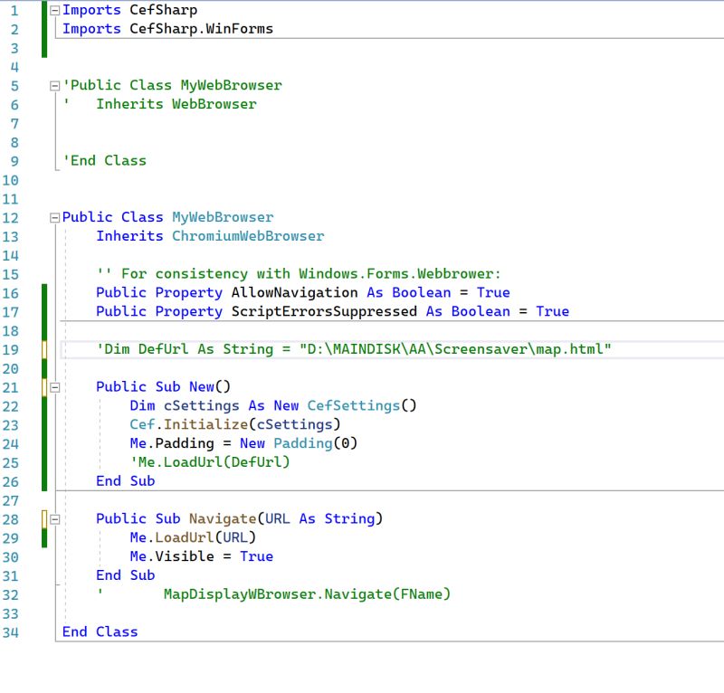Collapse the Public Sub New method body

(x=54, y=386)
